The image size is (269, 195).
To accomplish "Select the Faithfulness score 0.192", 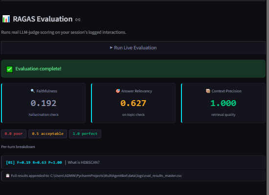I will coord(44,103).
